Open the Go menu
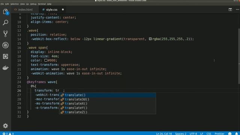The width and height of the screenshot is (240, 135). point(27,4)
